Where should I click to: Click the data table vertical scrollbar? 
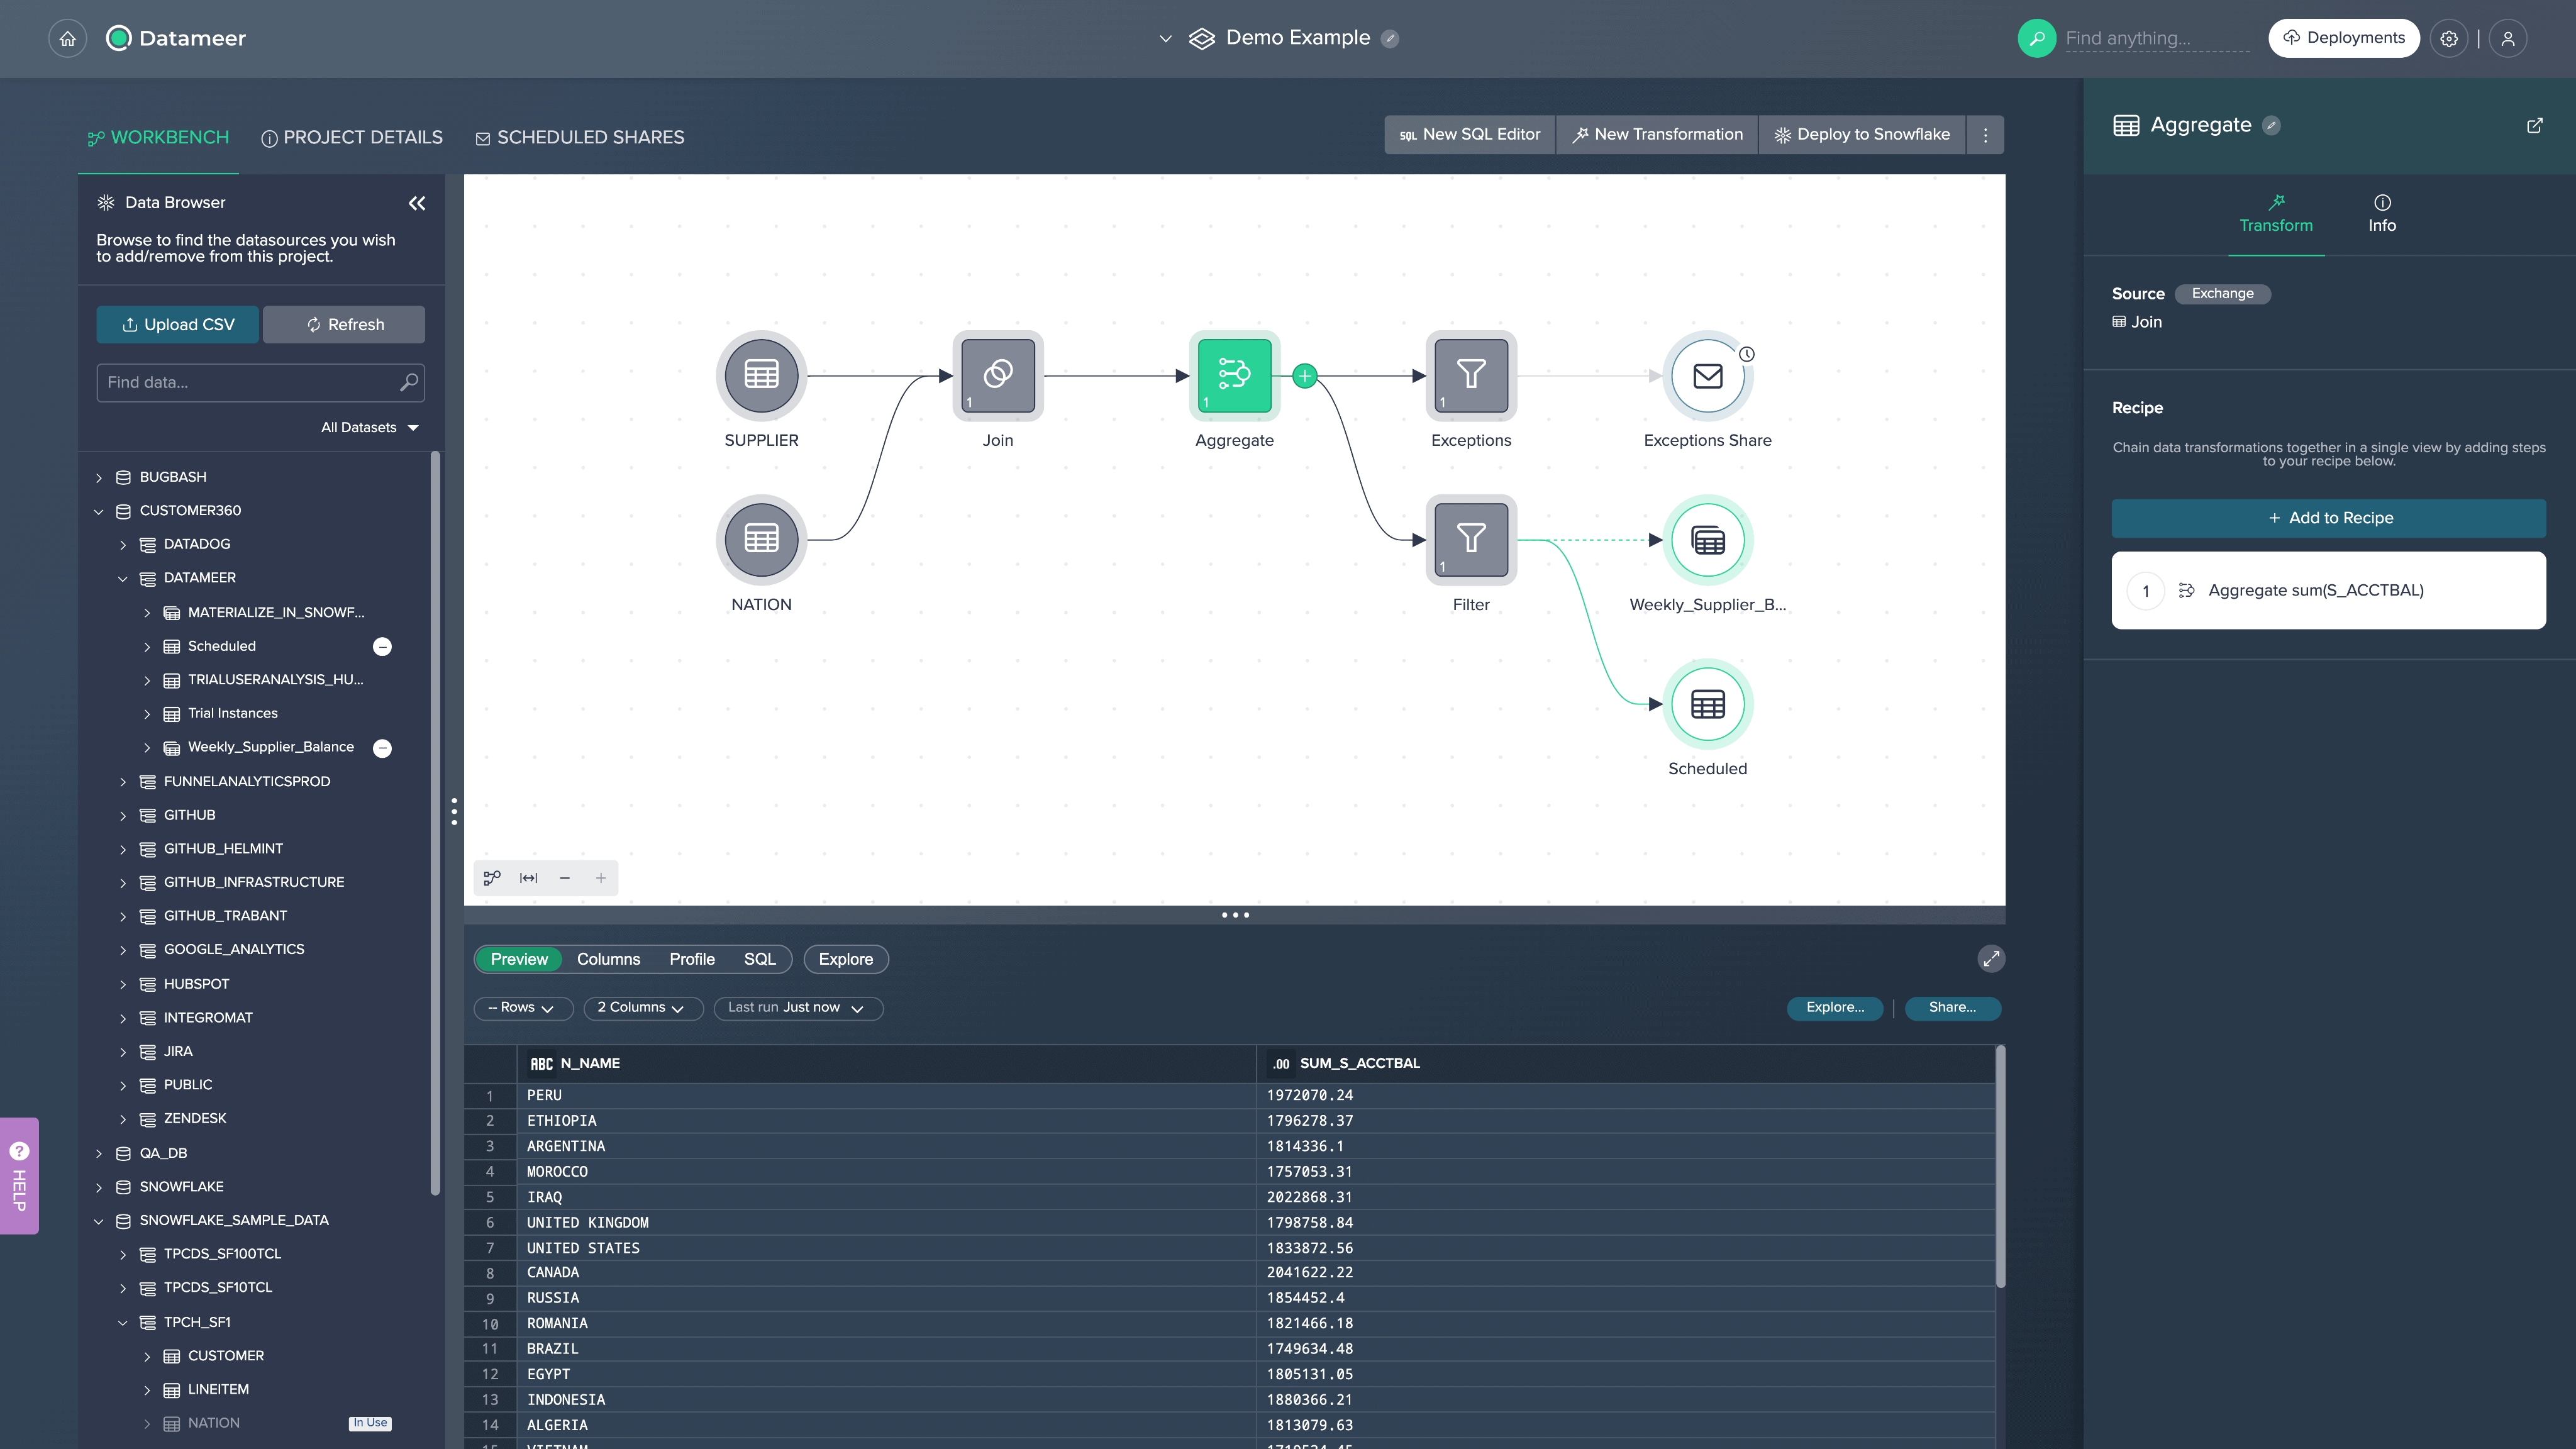(x=2000, y=1167)
